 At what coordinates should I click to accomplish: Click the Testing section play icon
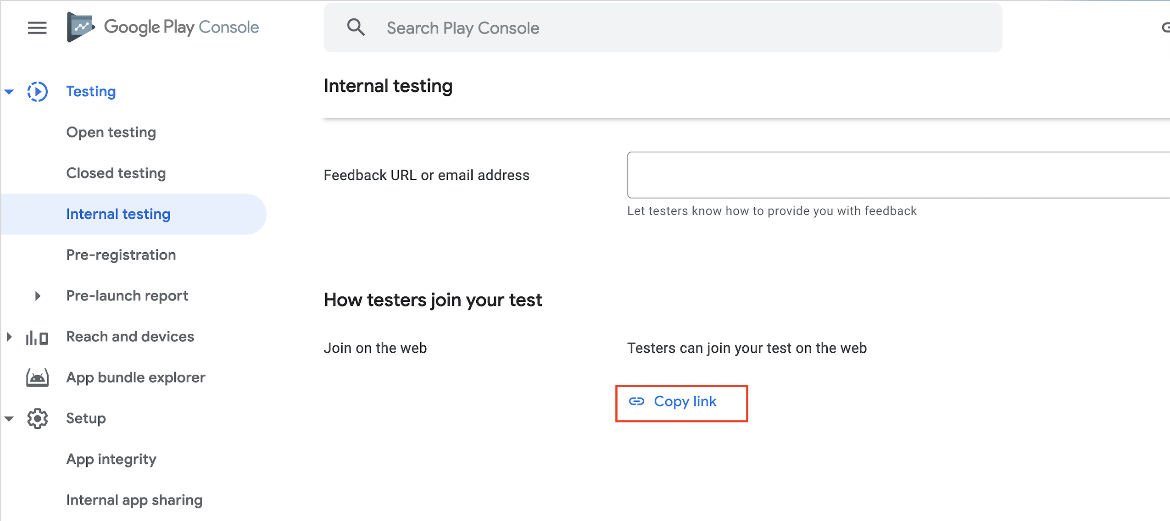(x=37, y=92)
